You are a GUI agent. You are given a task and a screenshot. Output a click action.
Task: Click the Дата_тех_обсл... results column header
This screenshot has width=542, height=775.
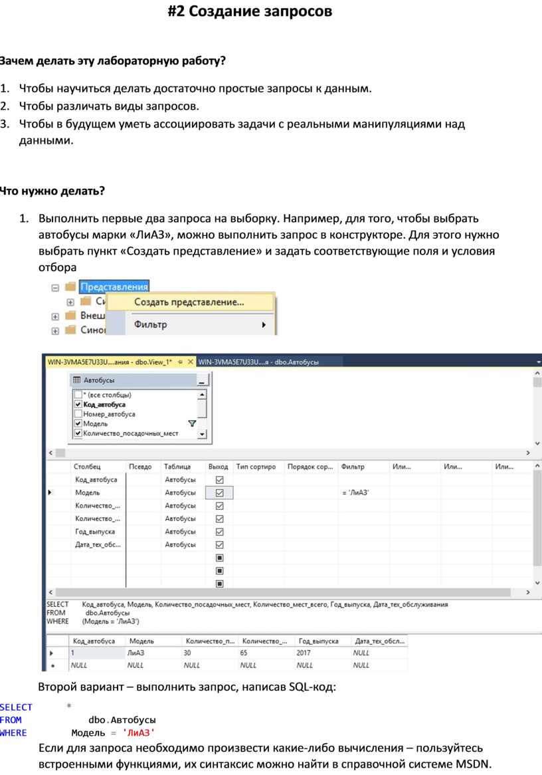pyautogui.click(x=379, y=641)
